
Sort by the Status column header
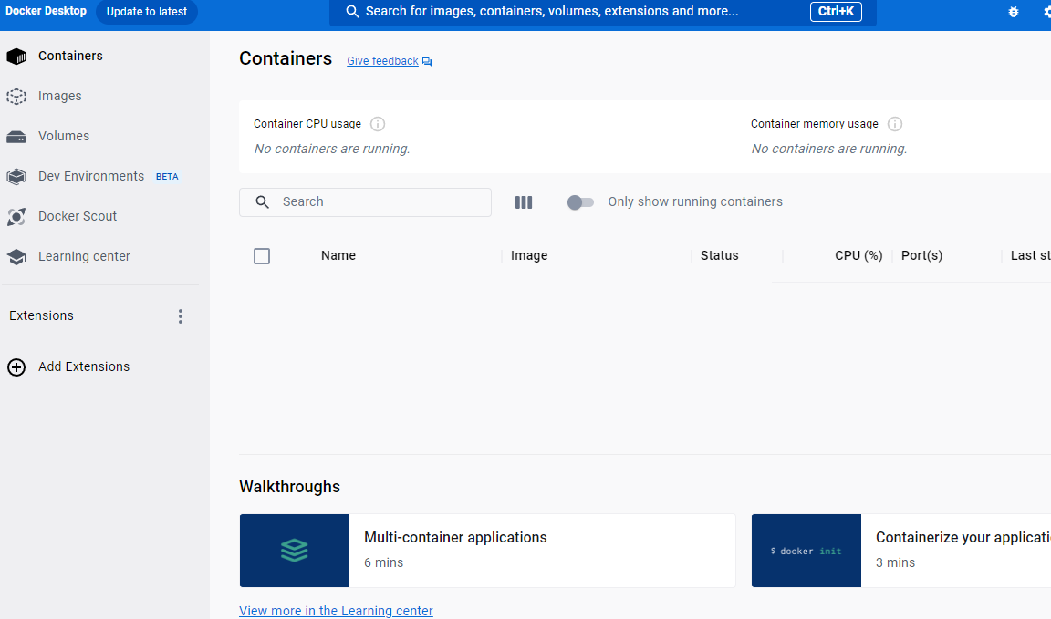719,255
